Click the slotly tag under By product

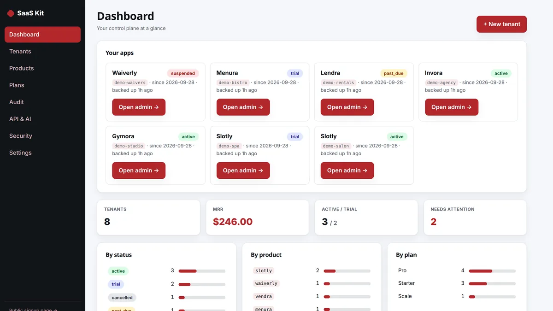coord(264,271)
